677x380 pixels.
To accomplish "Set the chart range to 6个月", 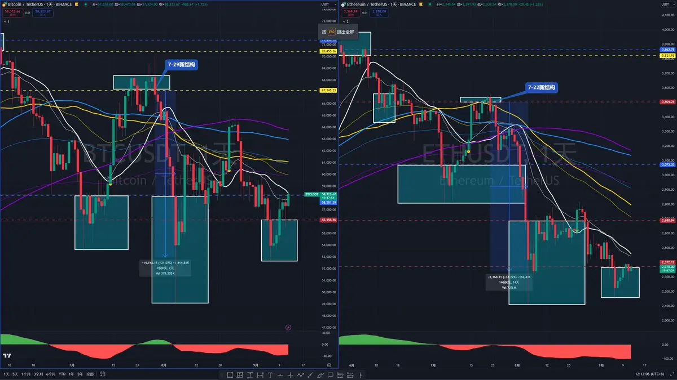I will coord(51,374).
